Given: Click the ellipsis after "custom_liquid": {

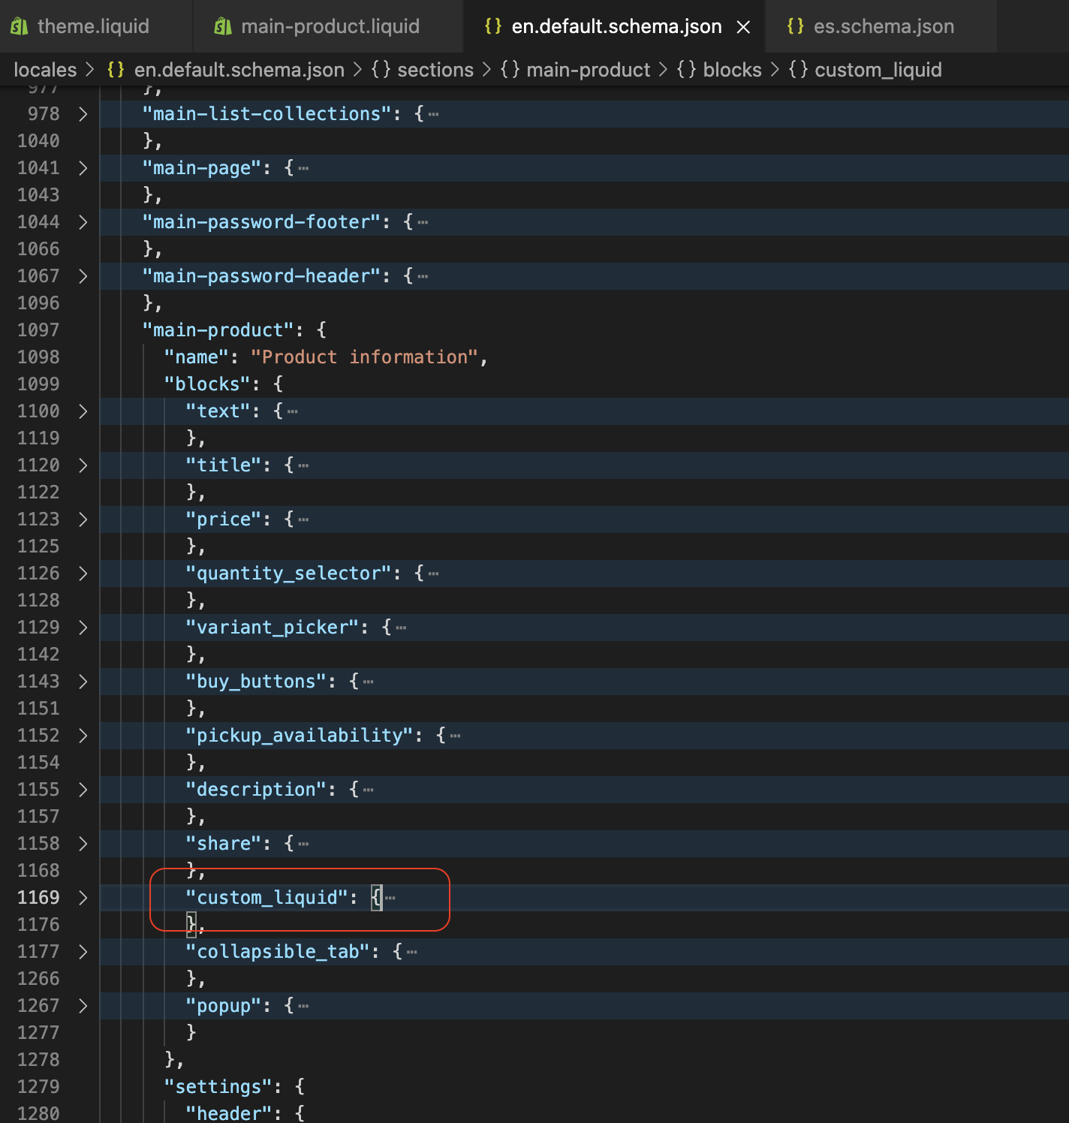Looking at the screenshot, I should (x=390, y=898).
